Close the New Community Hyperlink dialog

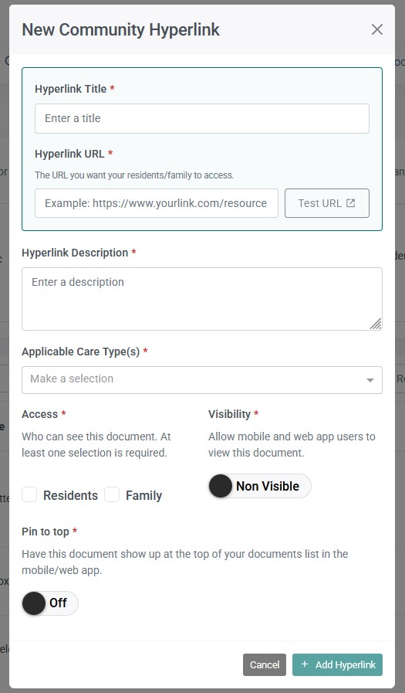pyautogui.click(x=376, y=29)
